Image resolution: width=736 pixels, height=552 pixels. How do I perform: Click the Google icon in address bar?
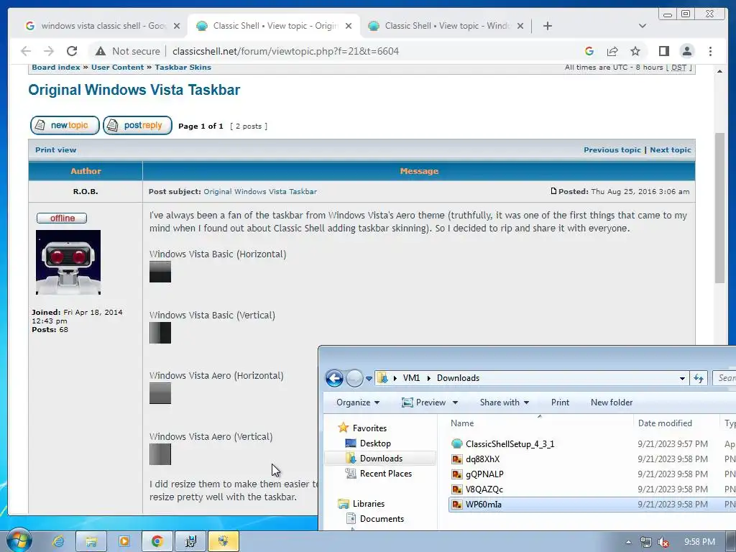589,51
